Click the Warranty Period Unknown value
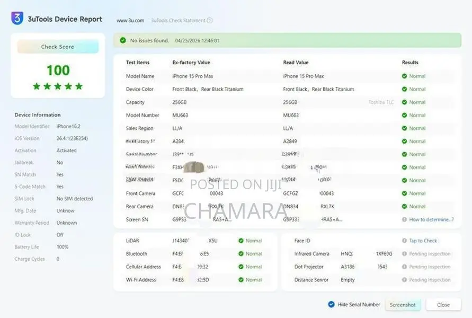472x318 pixels. point(67,223)
